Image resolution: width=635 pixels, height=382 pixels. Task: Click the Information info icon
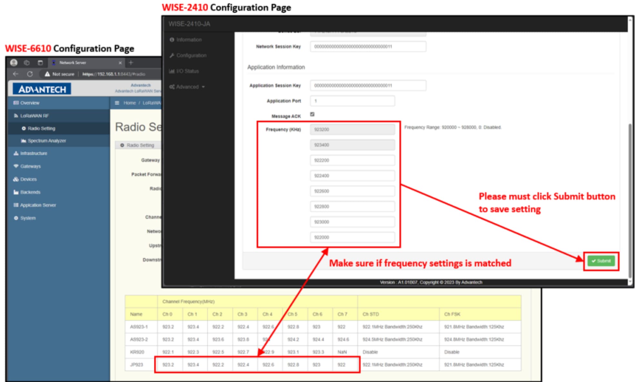[x=172, y=39]
